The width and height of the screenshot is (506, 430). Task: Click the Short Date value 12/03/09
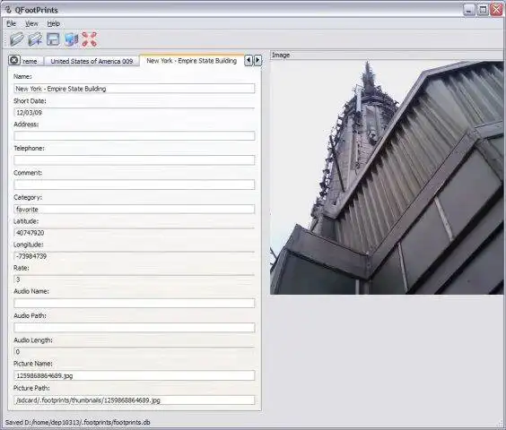coord(29,113)
